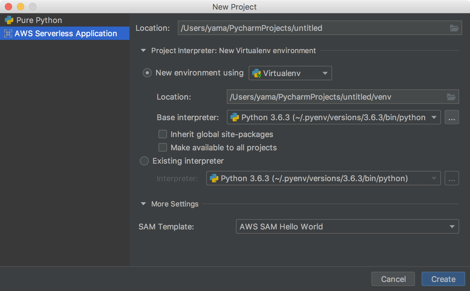Collapse the More Settings section
Viewport: 470px width, 291px height.
click(143, 204)
